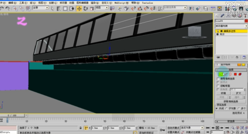This screenshot has width=248, height=134.
Task: Click the Get Stack Selection button
Action: point(231,101)
